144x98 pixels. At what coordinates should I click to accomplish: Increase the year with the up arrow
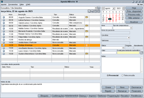pos(123,7)
